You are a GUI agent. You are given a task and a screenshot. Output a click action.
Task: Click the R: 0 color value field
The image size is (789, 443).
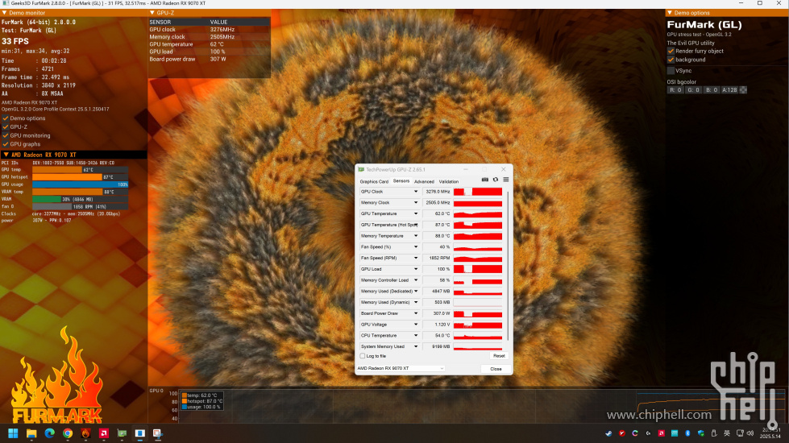tap(675, 90)
